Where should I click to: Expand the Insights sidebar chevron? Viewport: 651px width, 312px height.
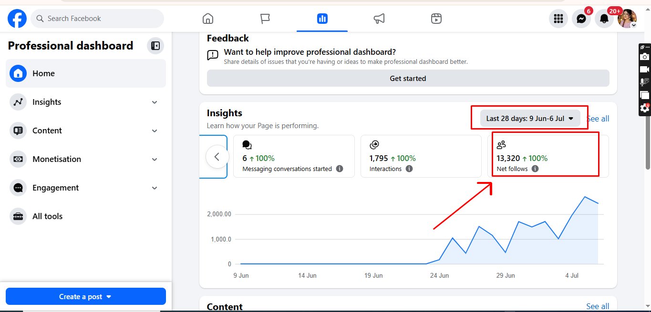155,102
